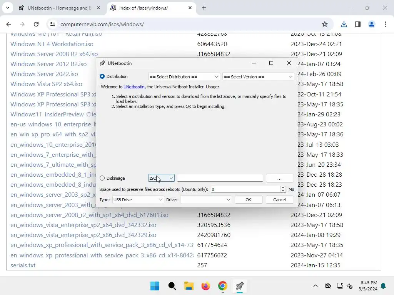Decrease preserved space value with down arrow

283,191
